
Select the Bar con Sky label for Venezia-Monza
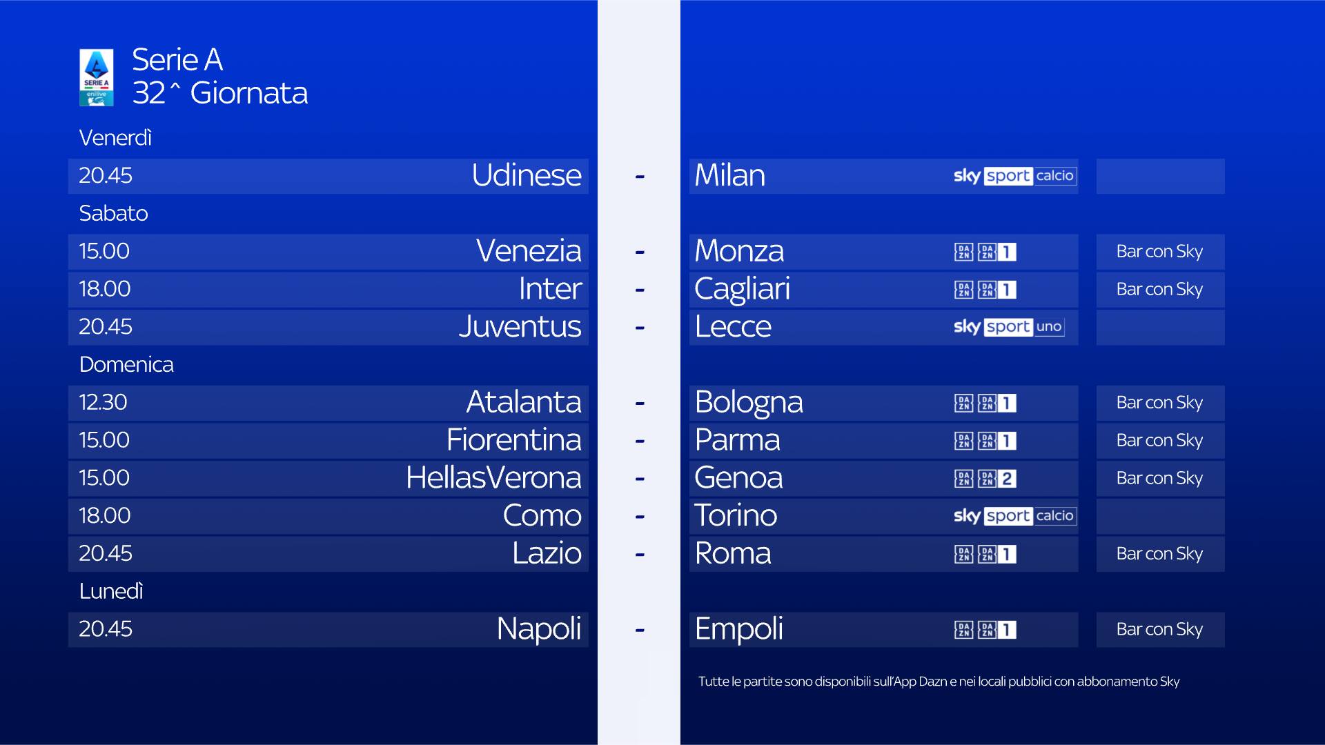(1159, 252)
